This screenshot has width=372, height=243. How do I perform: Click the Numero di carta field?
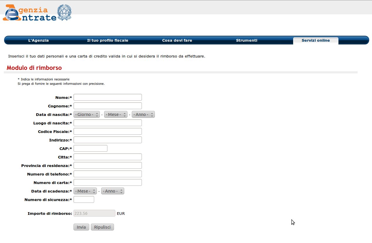[108, 183]
